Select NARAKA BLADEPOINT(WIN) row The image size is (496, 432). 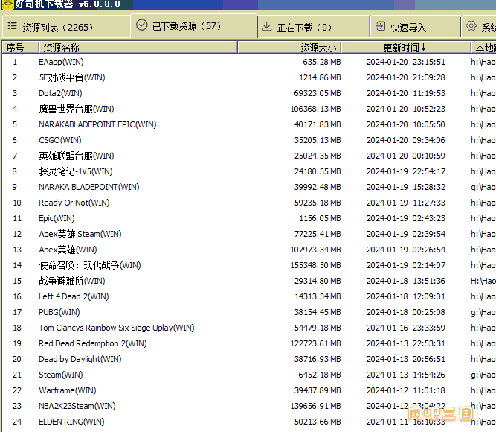pyautogui.click(x=248, y=187)
